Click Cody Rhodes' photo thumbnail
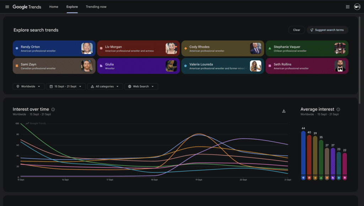The image size is (364, 206). pos(256,48)
